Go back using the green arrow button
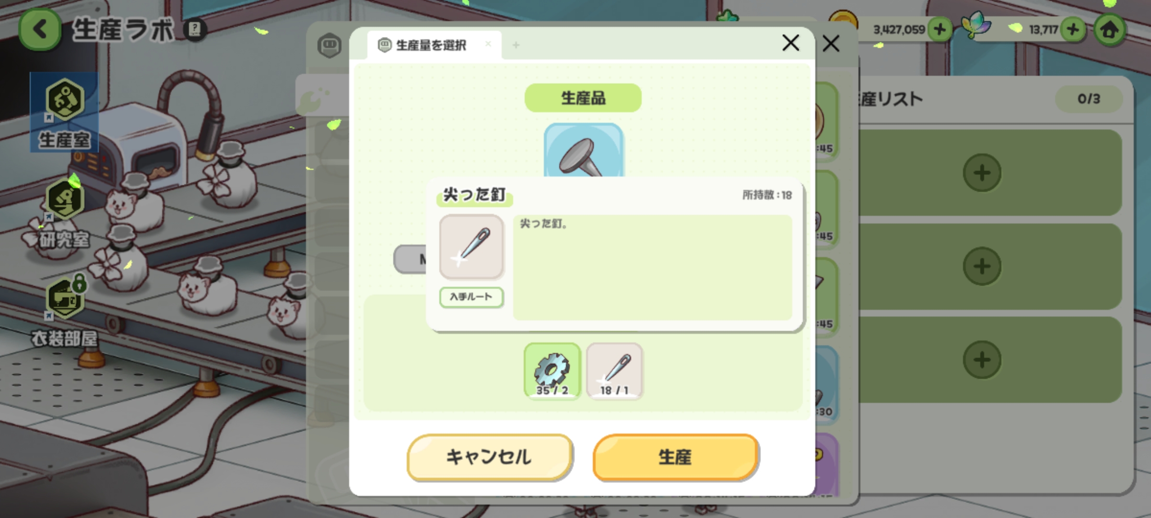The width and height of the screenshot is (1151, 518). [x=40, y=30]
